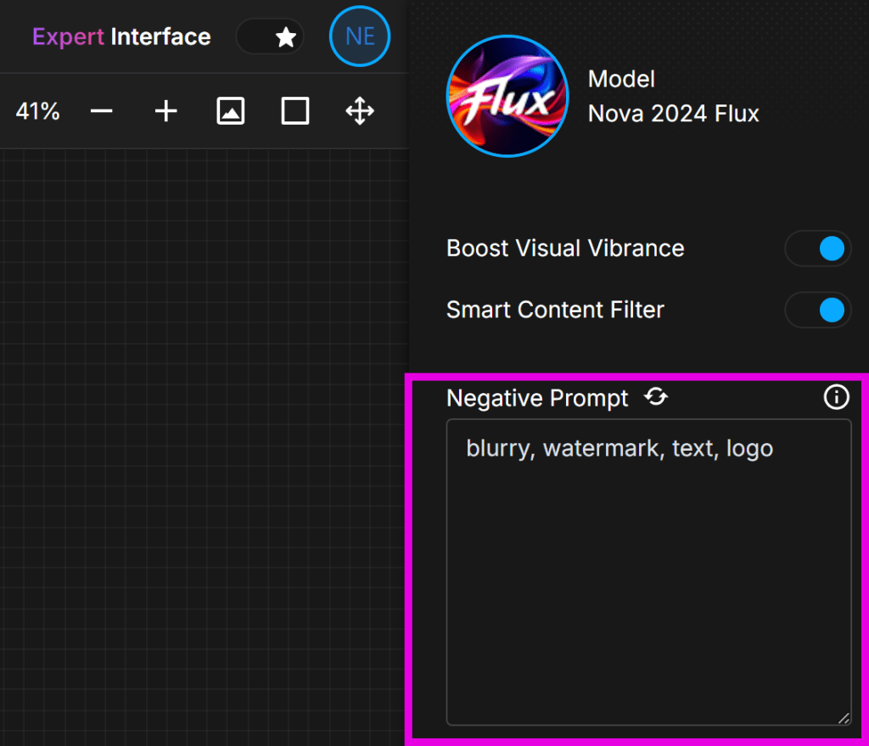The width and height of the screenshot is (869, 746).
Task: Click the Expert Interface label
Action: click(121, 37)
